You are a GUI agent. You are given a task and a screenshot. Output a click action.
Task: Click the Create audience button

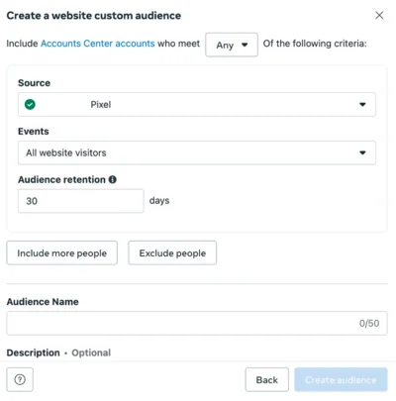tap(341, 380)
